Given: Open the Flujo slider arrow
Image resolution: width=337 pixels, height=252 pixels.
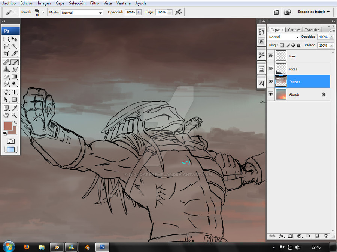Looking at the screenshot, I should point(170,12).
